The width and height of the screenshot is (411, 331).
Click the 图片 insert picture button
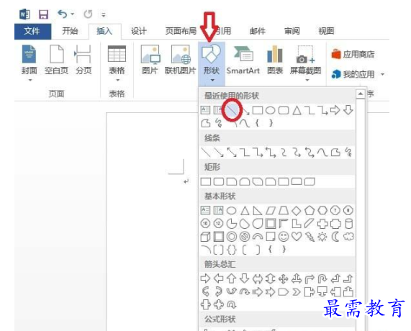(150, 60)
